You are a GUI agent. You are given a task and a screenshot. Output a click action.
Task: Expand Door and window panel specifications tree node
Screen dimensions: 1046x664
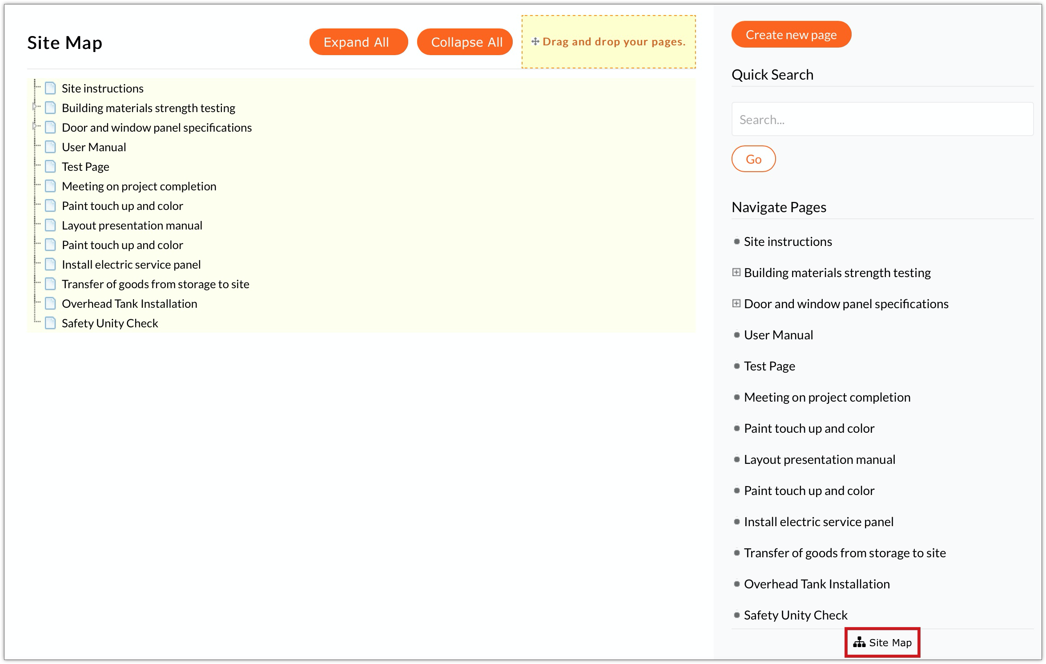coord(35,127)
